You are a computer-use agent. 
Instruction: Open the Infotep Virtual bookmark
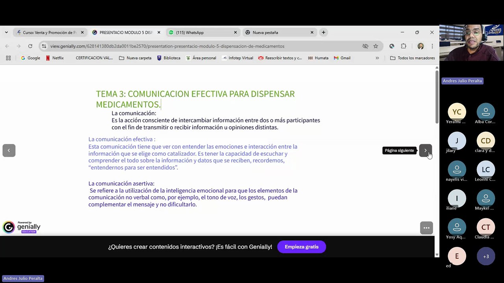pyautogui.click(x=237, y=58)
